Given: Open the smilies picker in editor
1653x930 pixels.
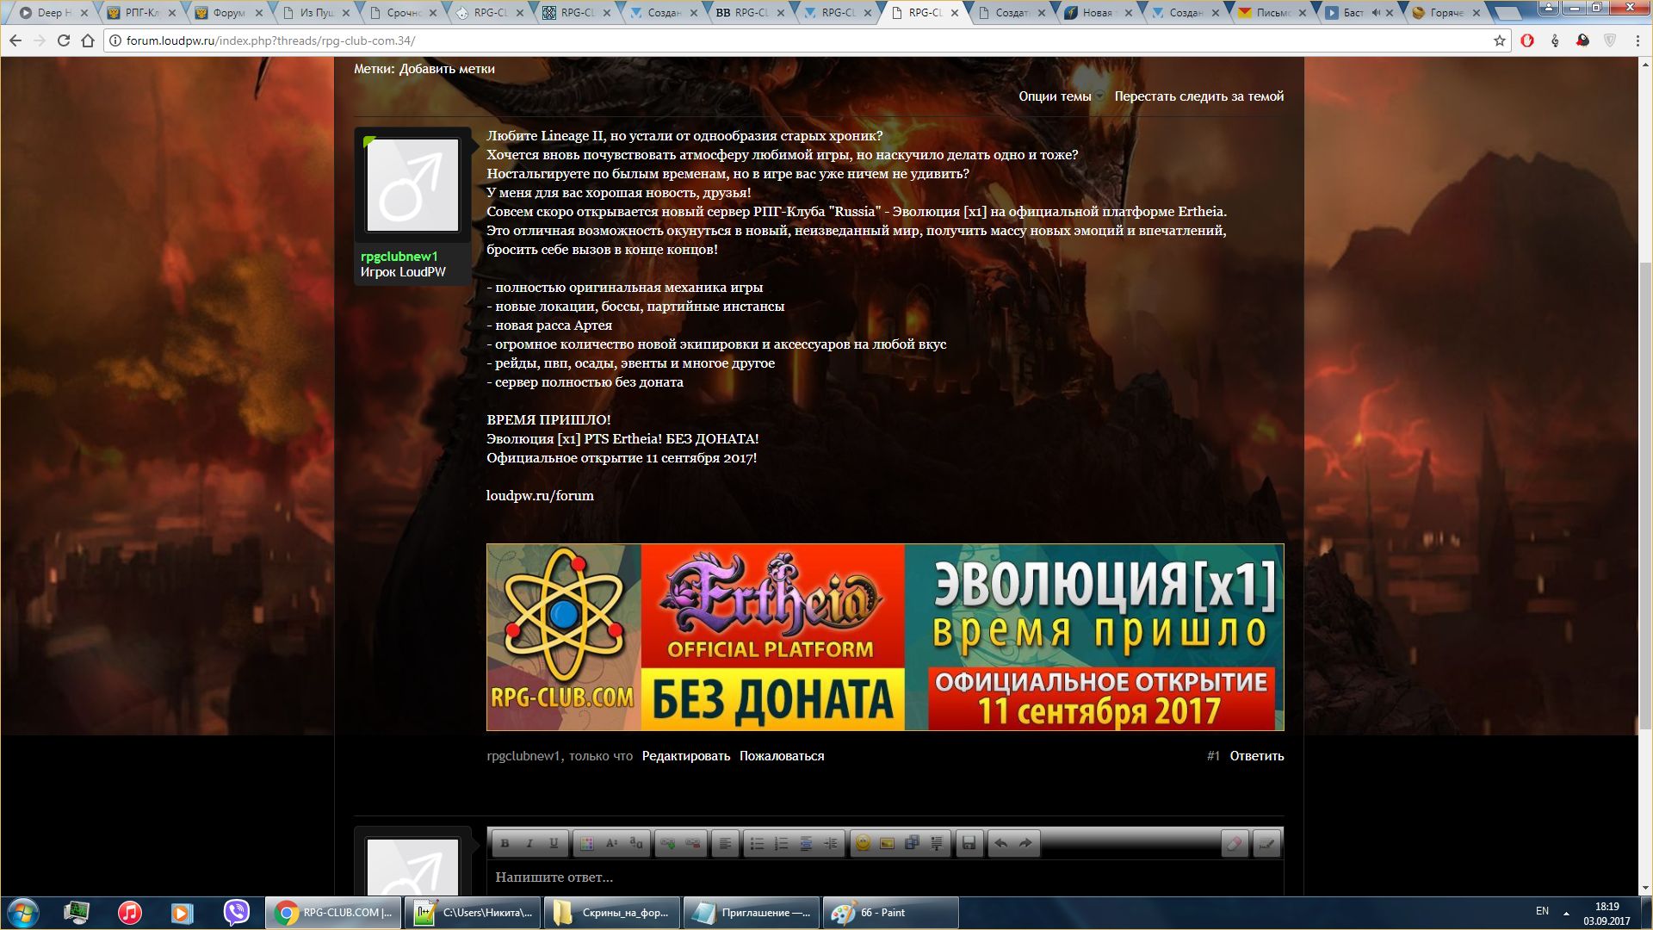Looking at the screenshot, I should coord(863,843).
